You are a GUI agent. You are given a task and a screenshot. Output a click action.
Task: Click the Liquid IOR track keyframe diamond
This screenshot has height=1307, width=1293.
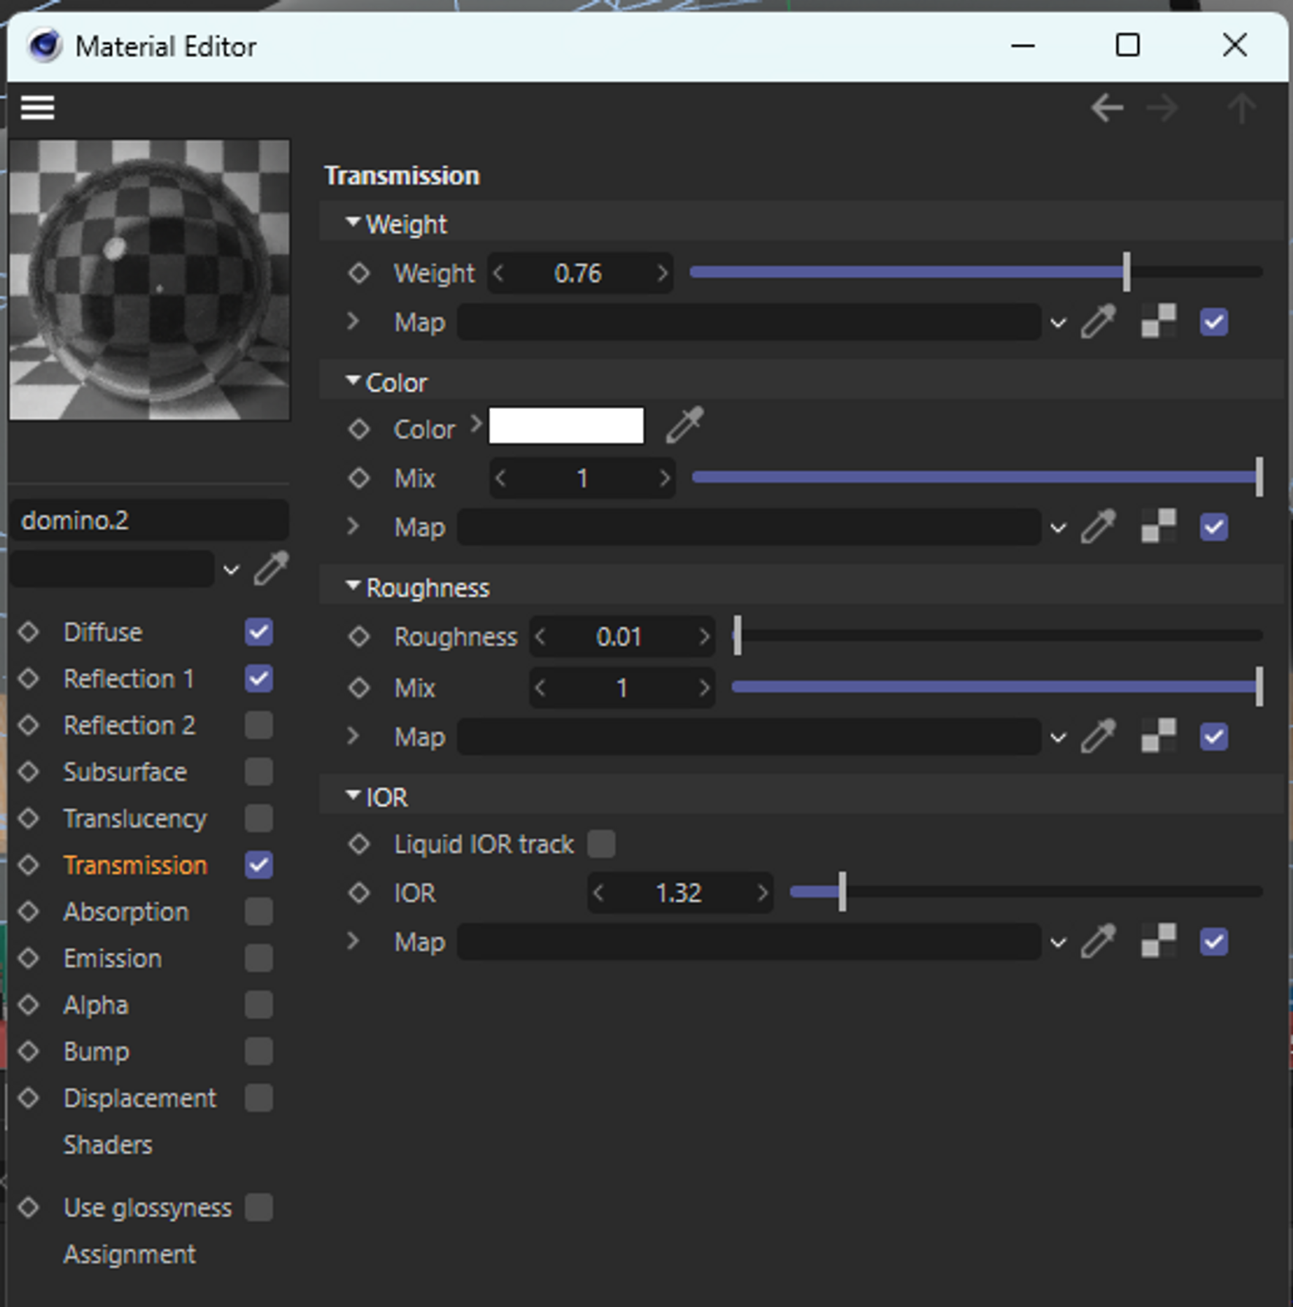(x=359, y=845)
